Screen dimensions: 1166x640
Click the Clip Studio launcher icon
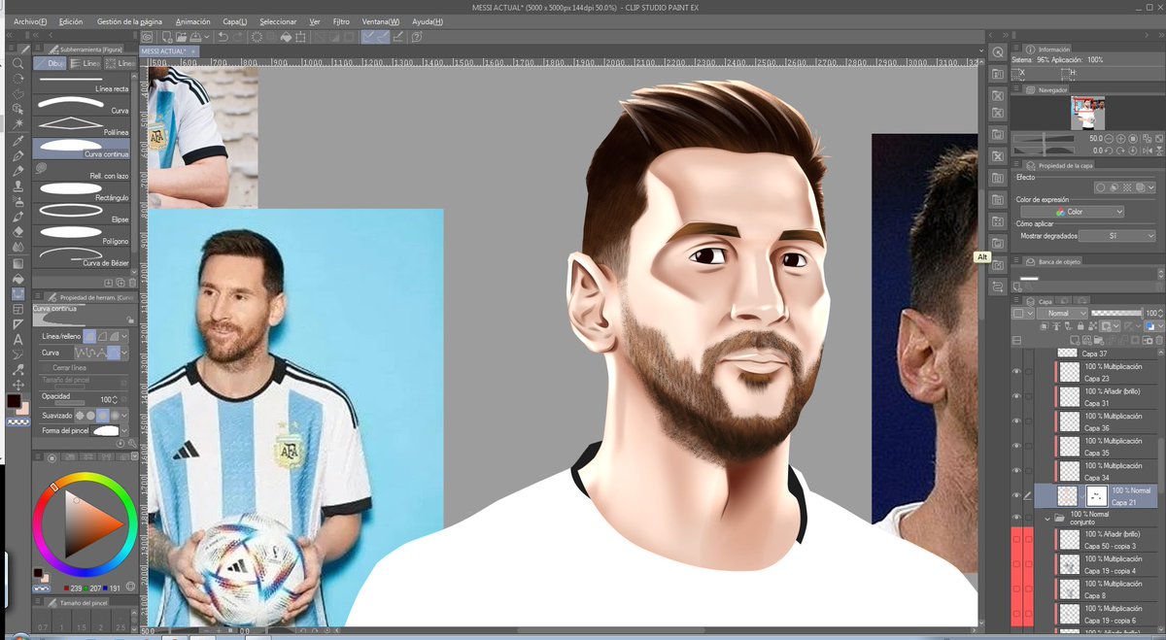click(x=148, y=37)
